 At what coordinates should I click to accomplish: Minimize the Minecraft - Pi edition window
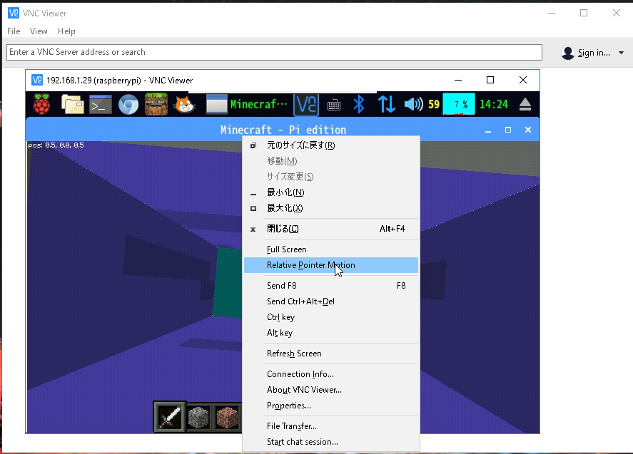[x=488, y=130]
